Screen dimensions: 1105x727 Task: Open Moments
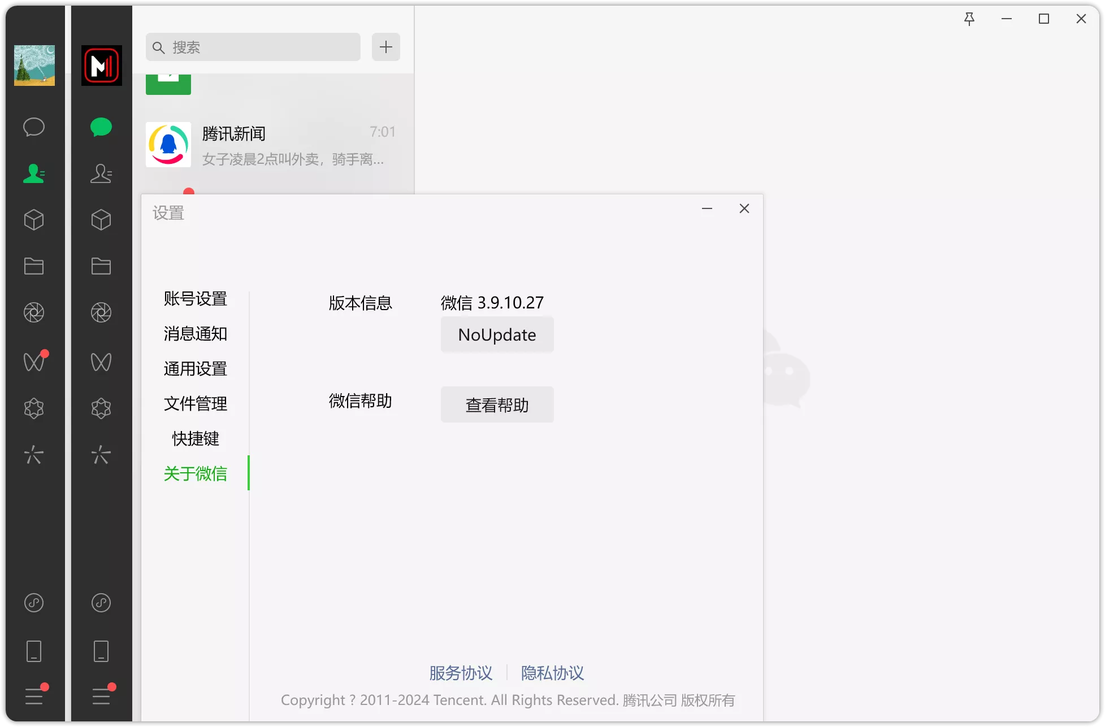(34, 312)
